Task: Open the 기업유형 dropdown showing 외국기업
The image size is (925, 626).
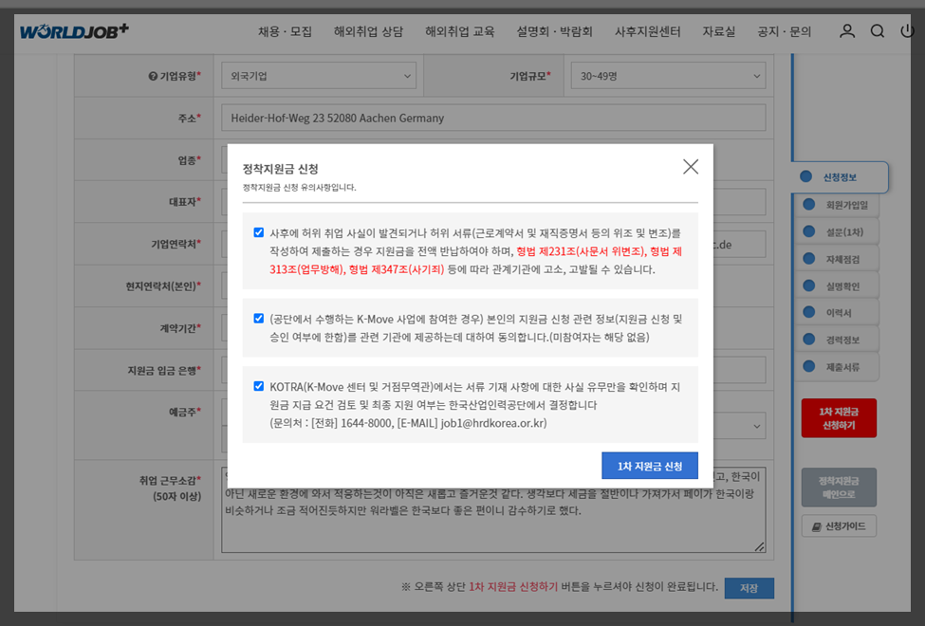Action: [x=319, y=76]
